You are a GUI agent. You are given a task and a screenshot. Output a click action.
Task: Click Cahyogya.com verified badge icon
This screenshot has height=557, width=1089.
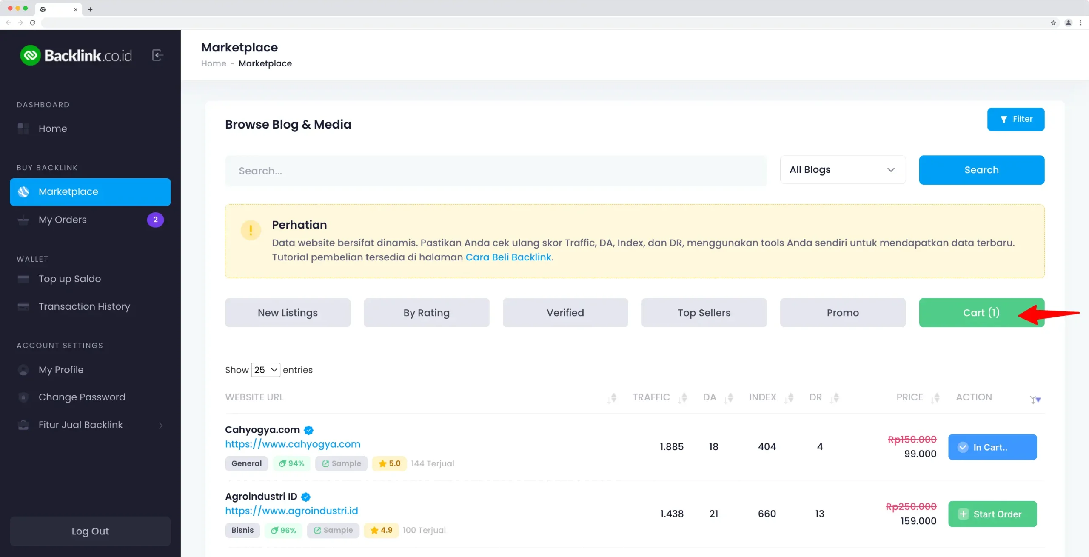(x=309, y=430)
